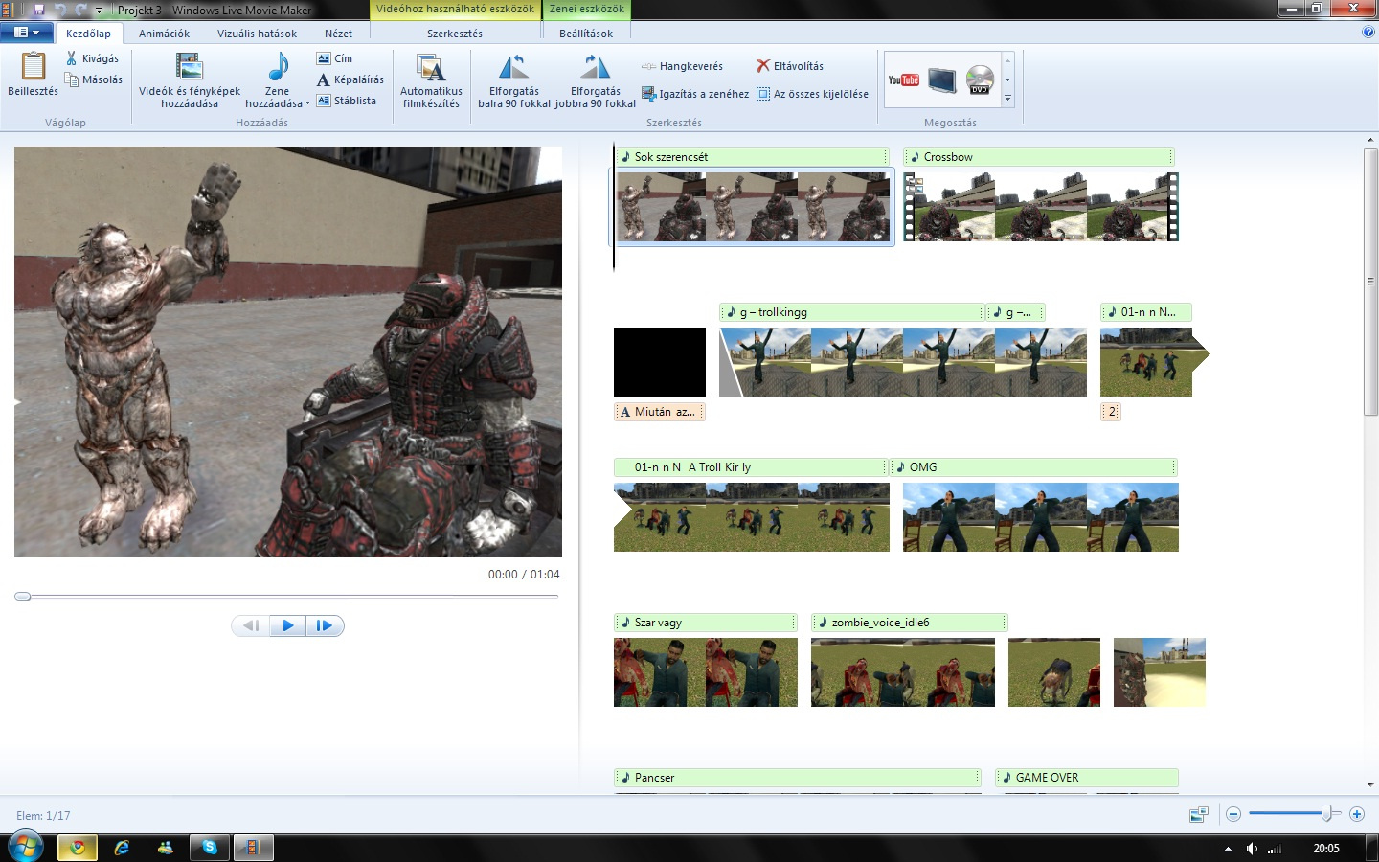Click the save icon in quick access toolbar
This screenshot has height=862, width=1379.
pyautogui.click(x=39, y=10)
